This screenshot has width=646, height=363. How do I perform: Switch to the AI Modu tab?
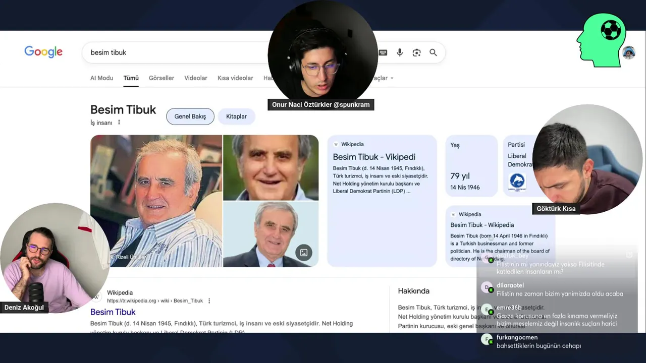click(x=101, y=78)
